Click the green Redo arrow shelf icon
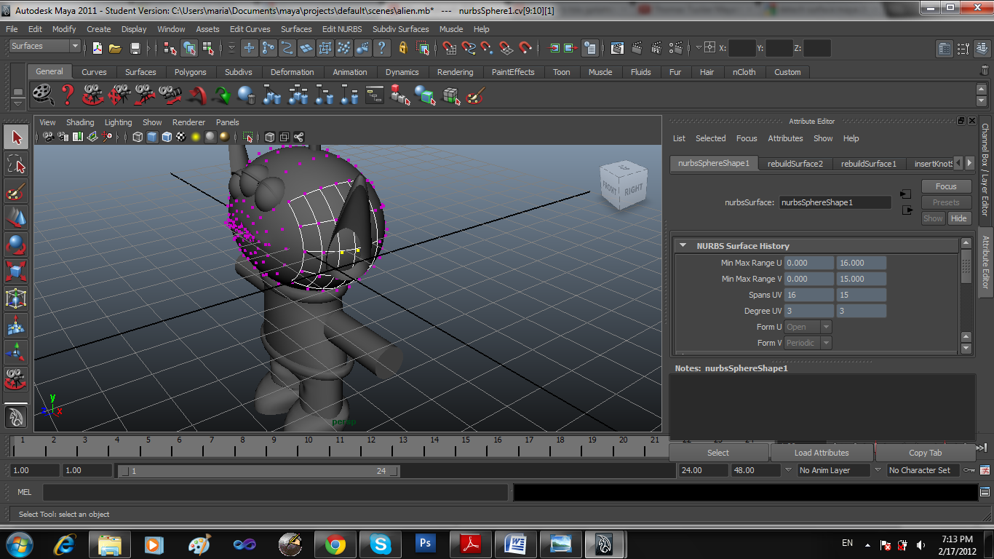This screenshot has height=559, width=994. tap(222, 95)
